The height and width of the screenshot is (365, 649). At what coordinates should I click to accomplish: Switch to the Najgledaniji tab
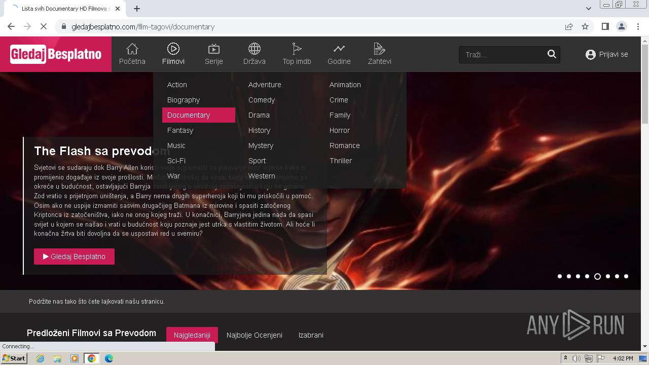pyautogui.click(x=192, y=335)
